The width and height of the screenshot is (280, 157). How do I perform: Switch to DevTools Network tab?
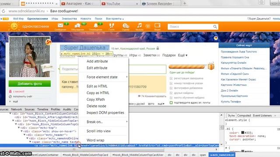tap(17, 109)
